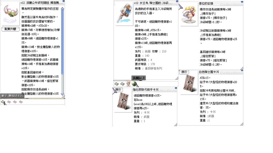Click 顯示 button on archer card window
Image resolution: width=273 pixels, height=153 pixels.
click(x=118, y=90)
